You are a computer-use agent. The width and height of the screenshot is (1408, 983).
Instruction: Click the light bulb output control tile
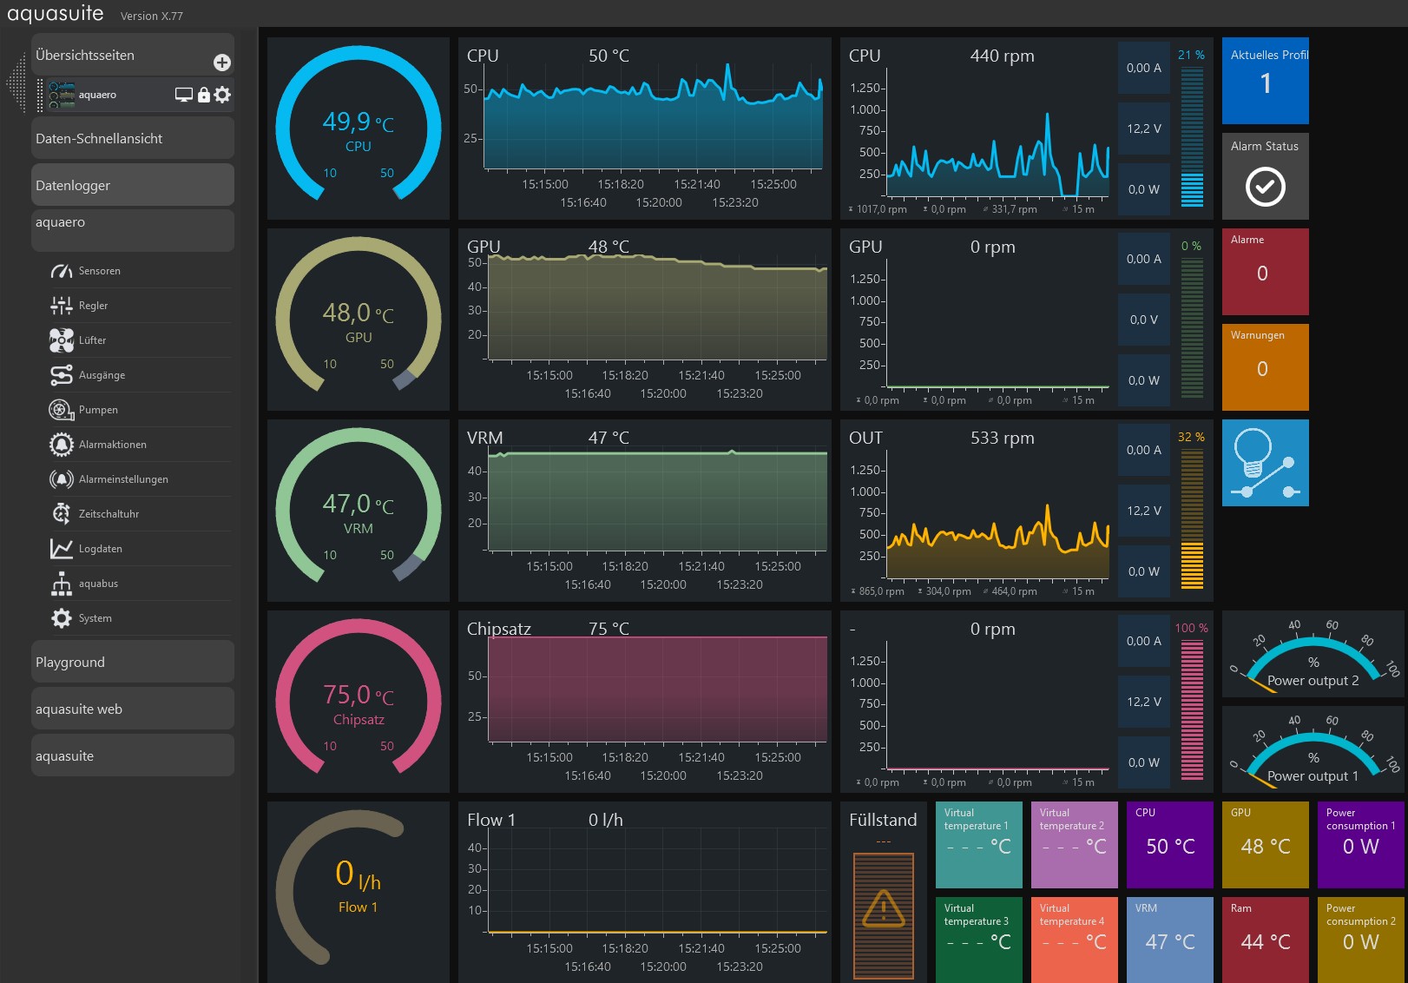coord(1265,463)
